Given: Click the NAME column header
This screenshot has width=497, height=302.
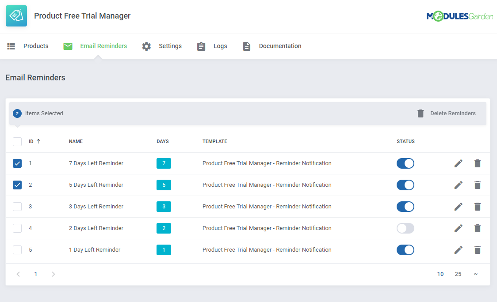Looking at the screenshot, I should click(76, 141).
